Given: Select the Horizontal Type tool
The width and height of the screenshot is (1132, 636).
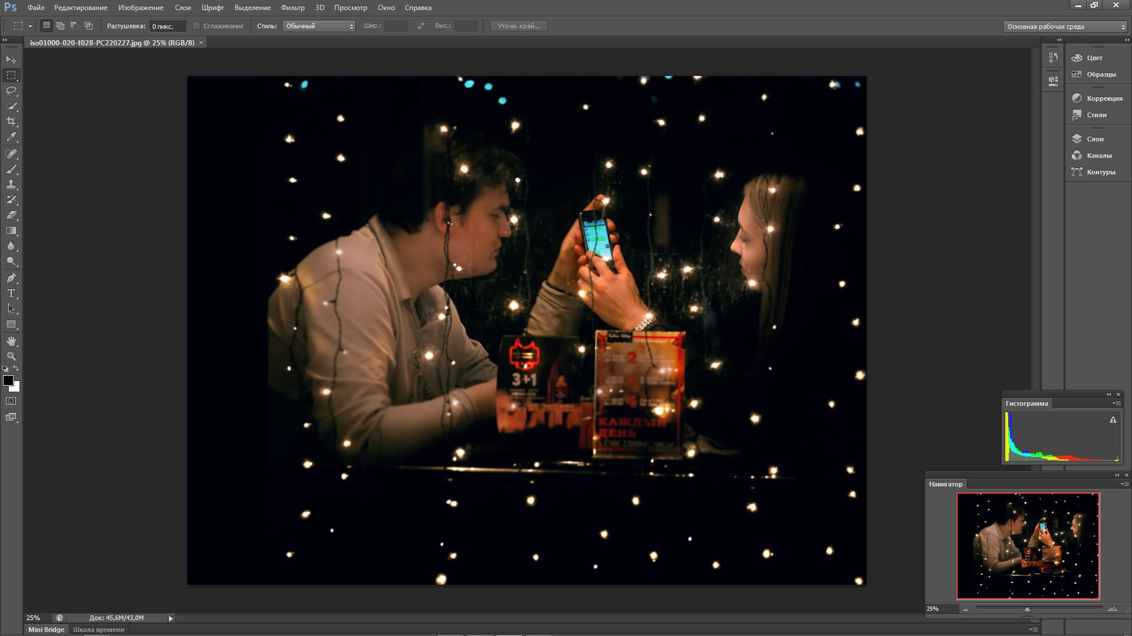Looking at the screenshot, I should click(11, 293).
